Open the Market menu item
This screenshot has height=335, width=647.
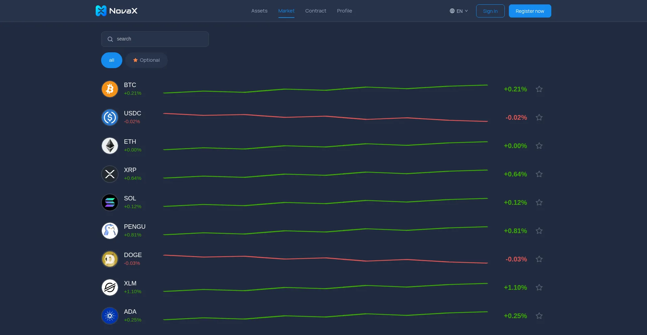[286, 11]
